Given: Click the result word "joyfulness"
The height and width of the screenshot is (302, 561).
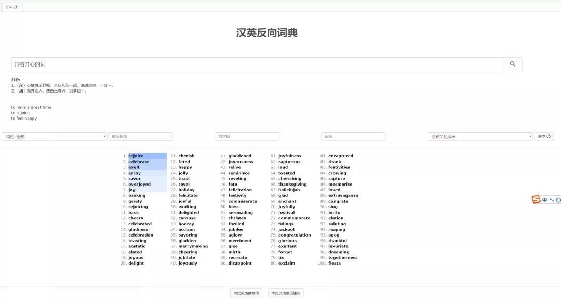Looking at the screenshot, I should [290, 156].
